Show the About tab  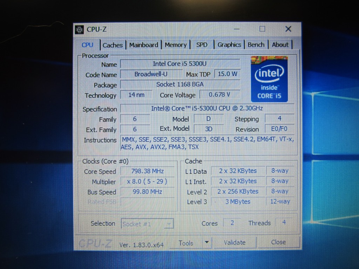280,44
